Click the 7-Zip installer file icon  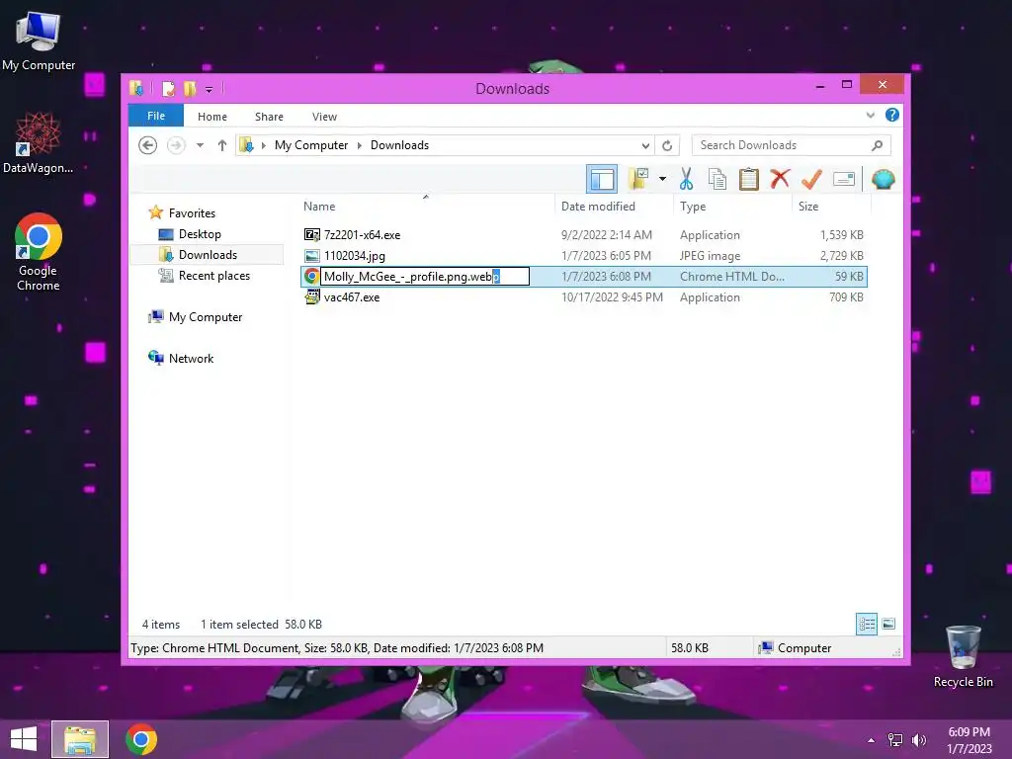pyautogui.click(x=311, y=235)
